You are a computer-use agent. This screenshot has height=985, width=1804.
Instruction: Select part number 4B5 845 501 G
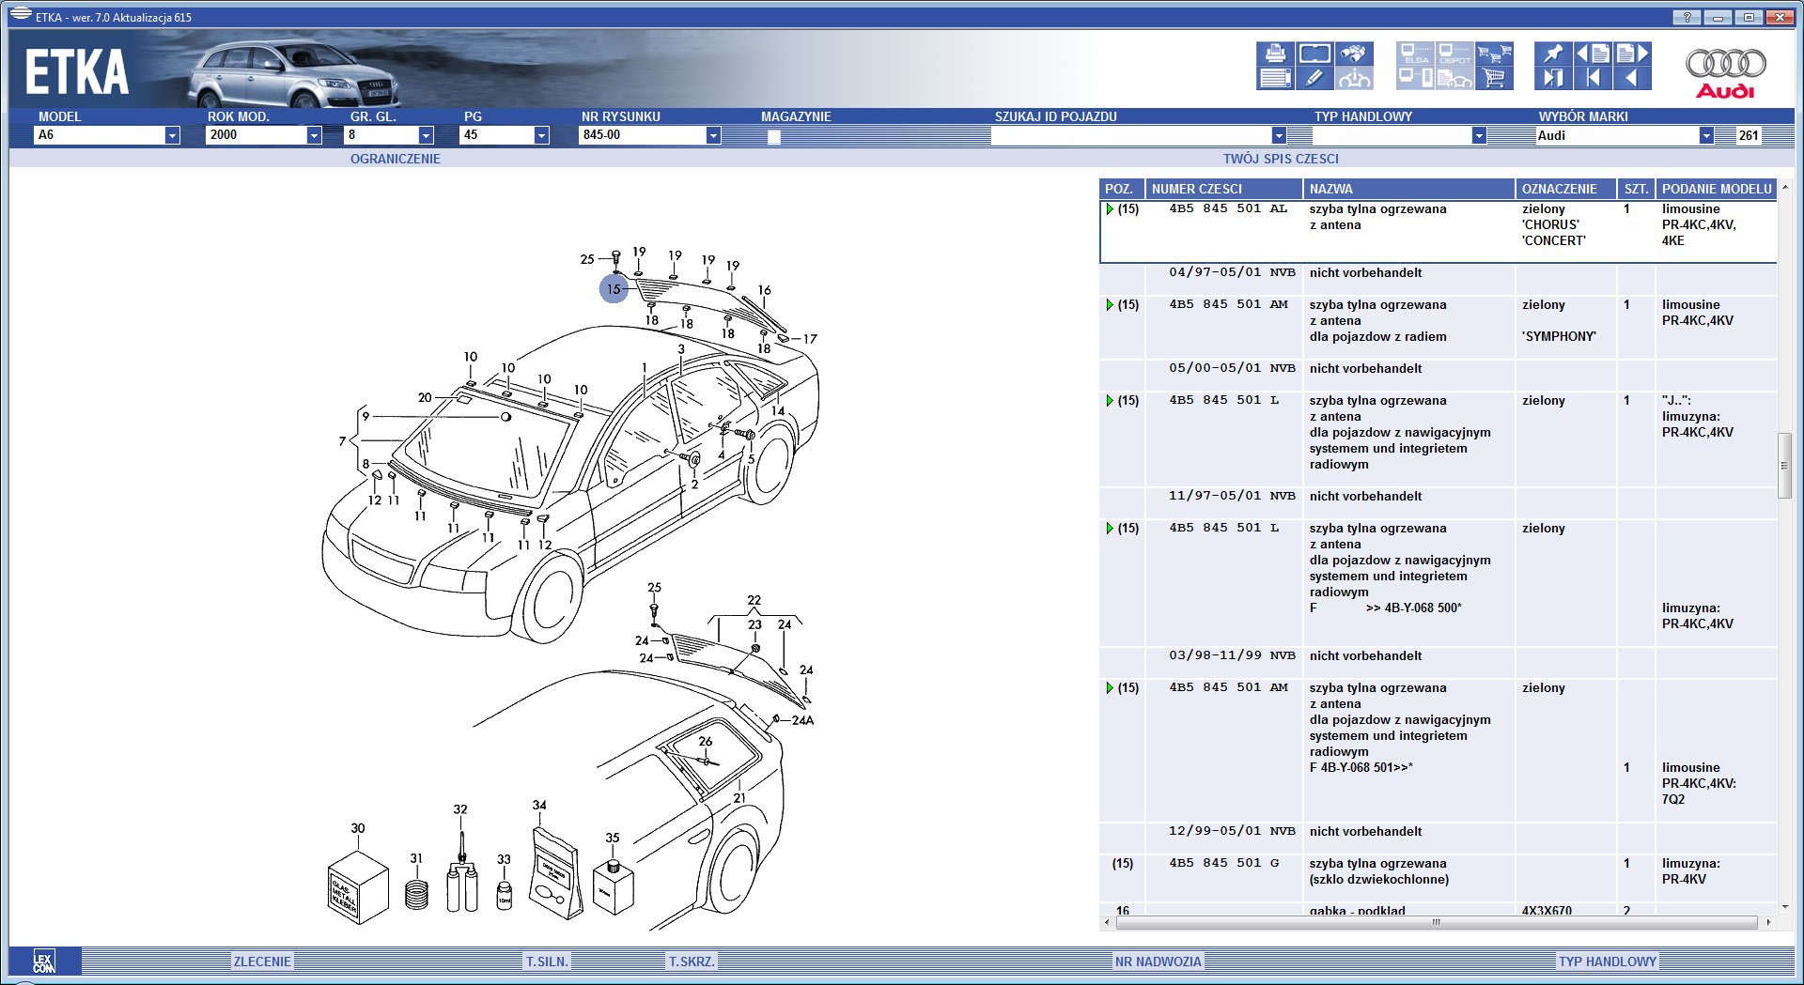coord(1223,863)
